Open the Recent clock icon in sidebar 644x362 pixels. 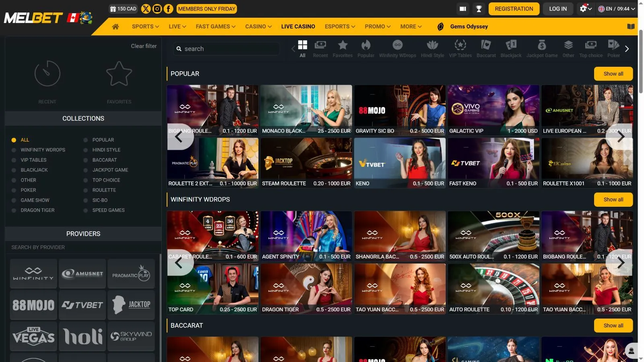click(x=47, y=74)
